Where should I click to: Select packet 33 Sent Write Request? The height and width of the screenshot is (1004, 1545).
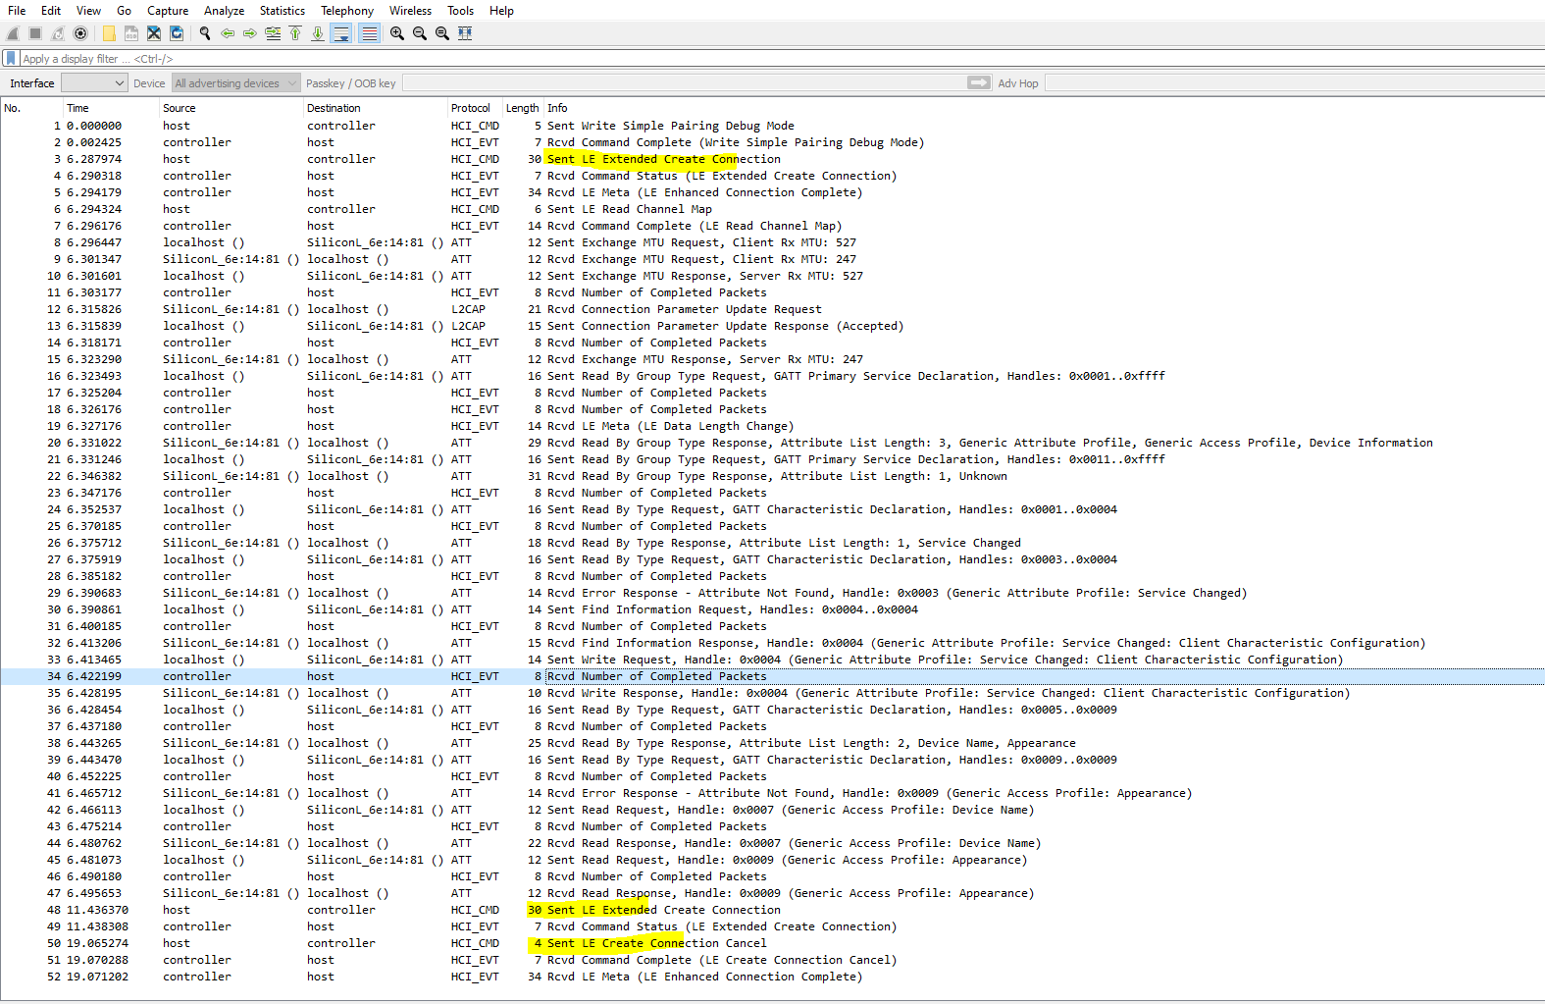tap(772, 660)
